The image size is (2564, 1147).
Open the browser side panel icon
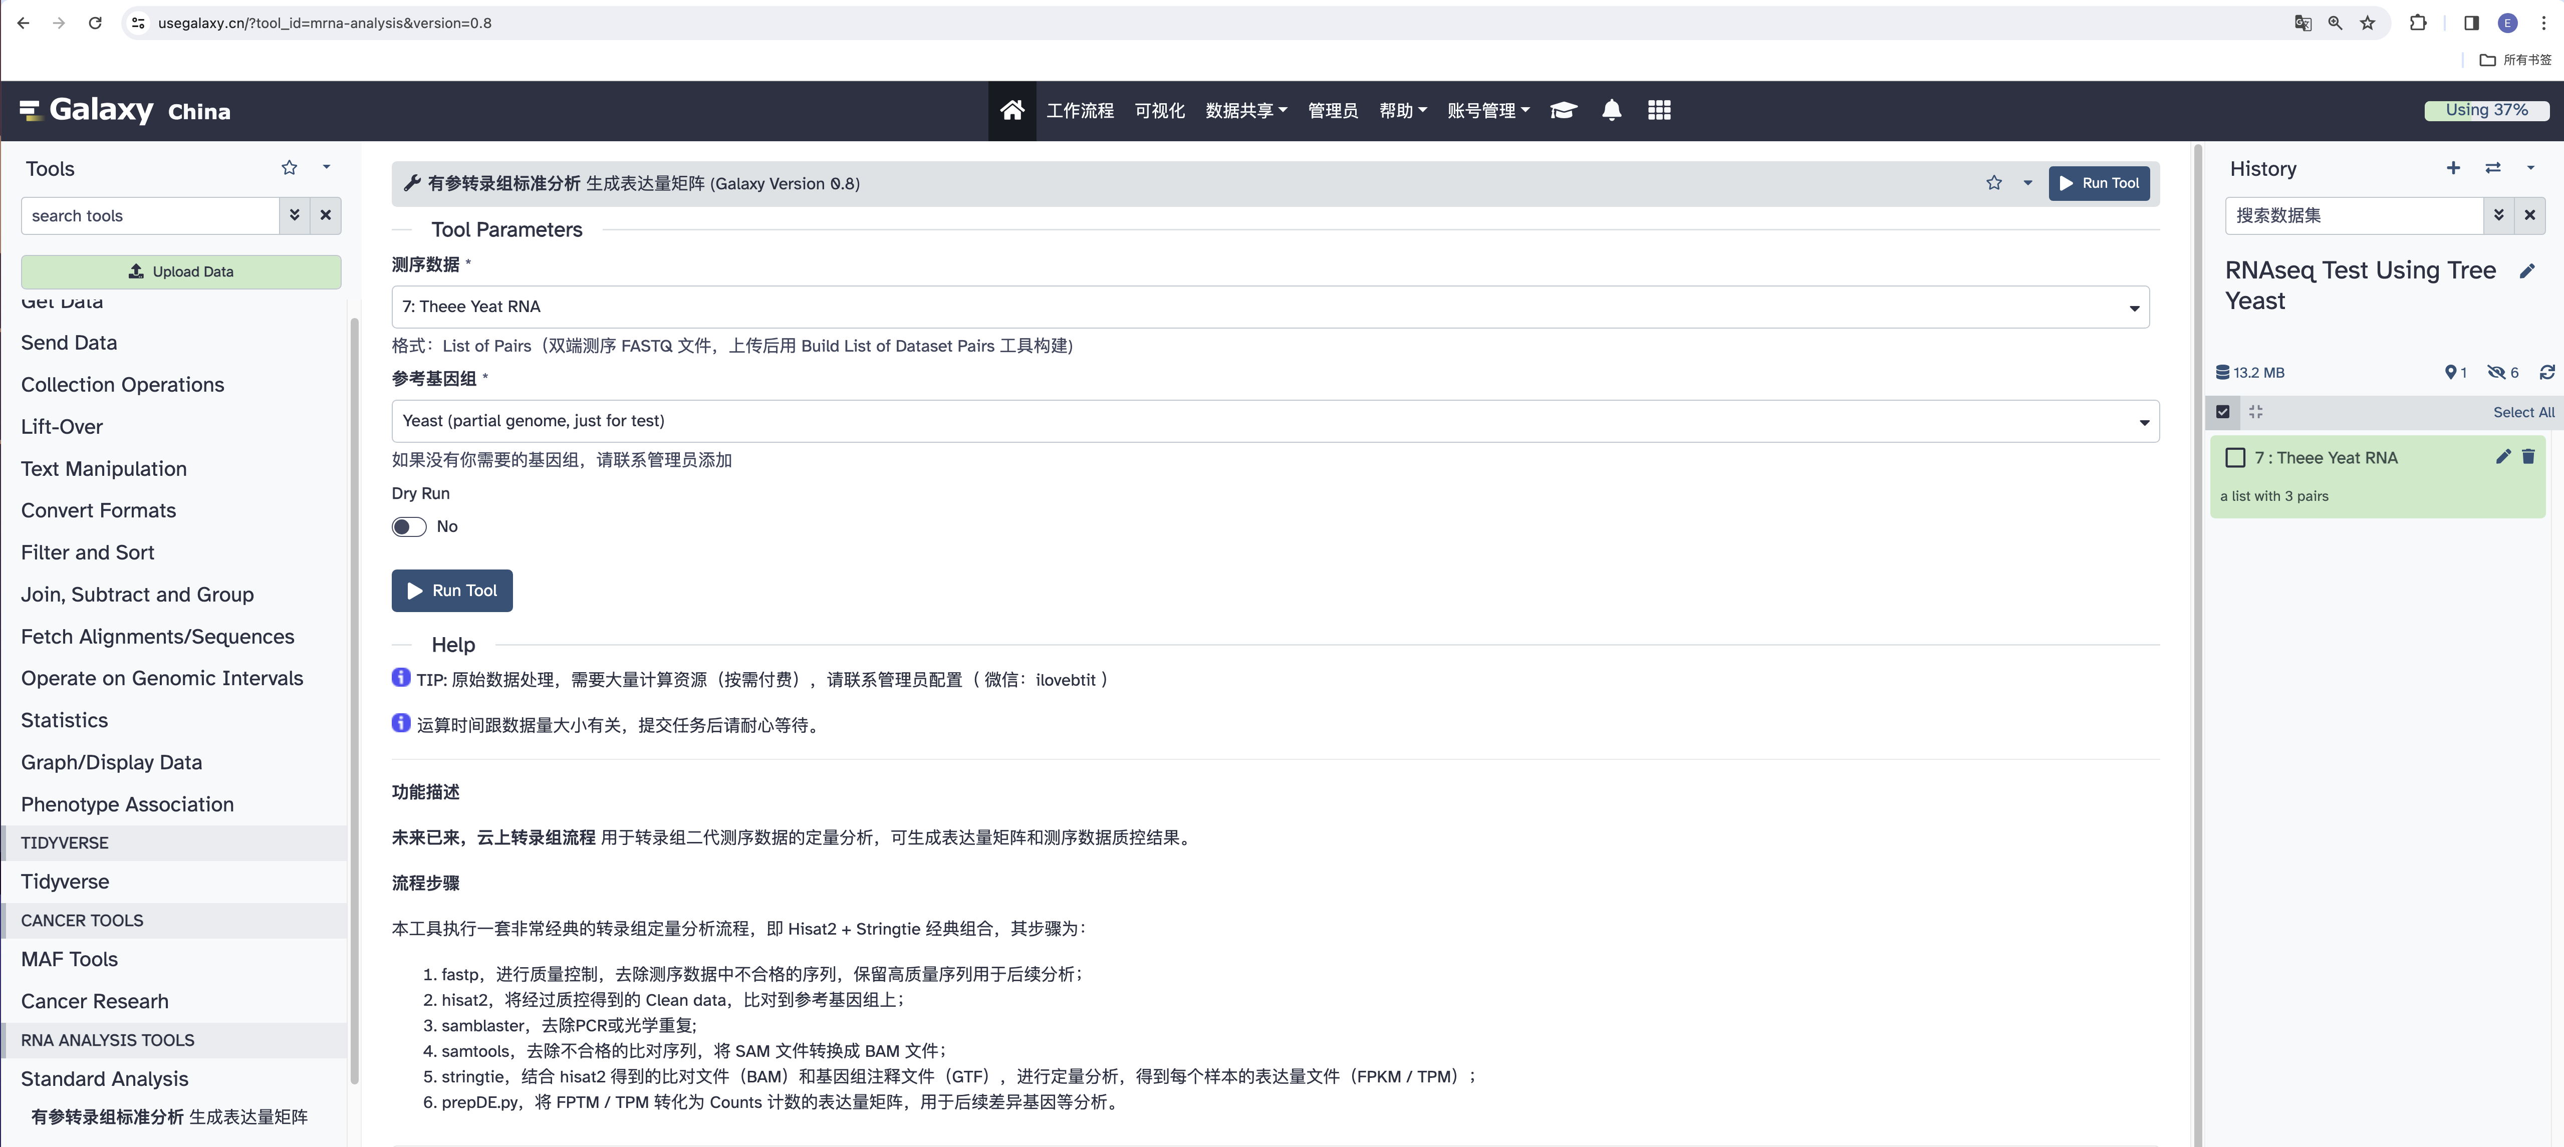[2471, 23]
